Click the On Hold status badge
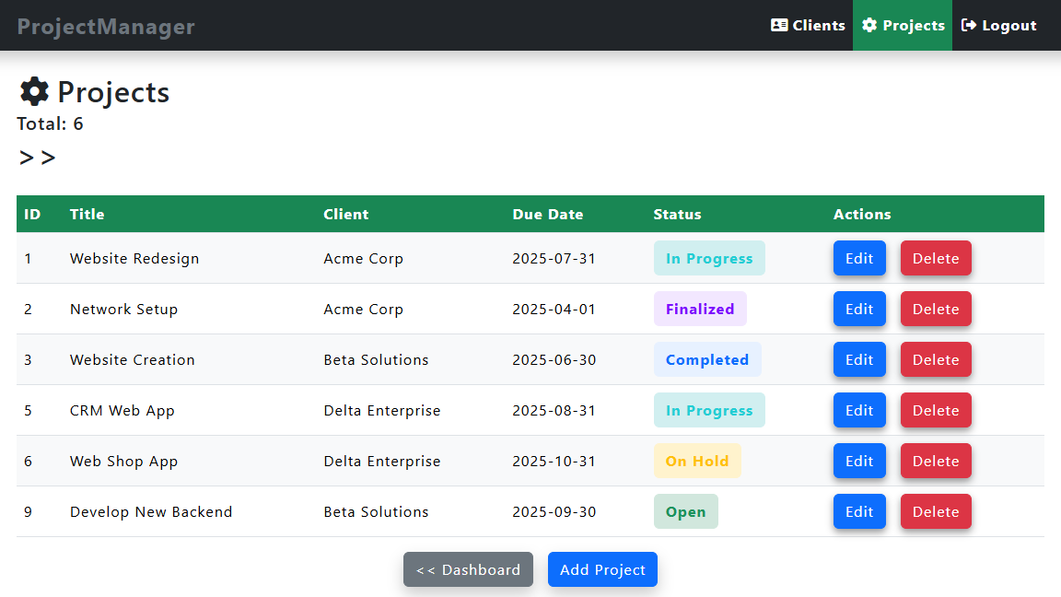Viewport: 1061px width, 597px height. 697,461
